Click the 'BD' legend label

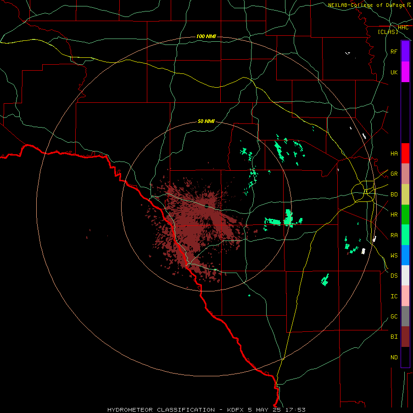click(394, 195)
